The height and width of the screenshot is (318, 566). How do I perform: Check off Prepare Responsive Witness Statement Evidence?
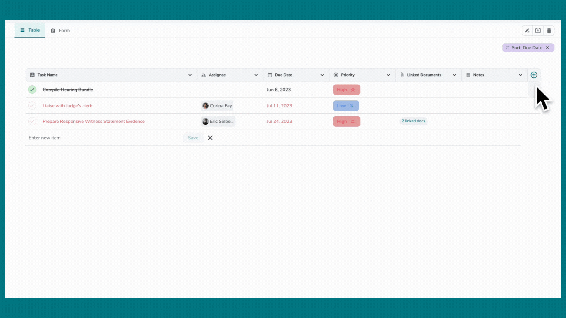click(x=32, y=121)
